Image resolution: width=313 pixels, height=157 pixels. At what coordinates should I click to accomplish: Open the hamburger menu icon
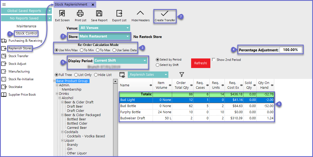pyautogui.click(x=4, y=5)
